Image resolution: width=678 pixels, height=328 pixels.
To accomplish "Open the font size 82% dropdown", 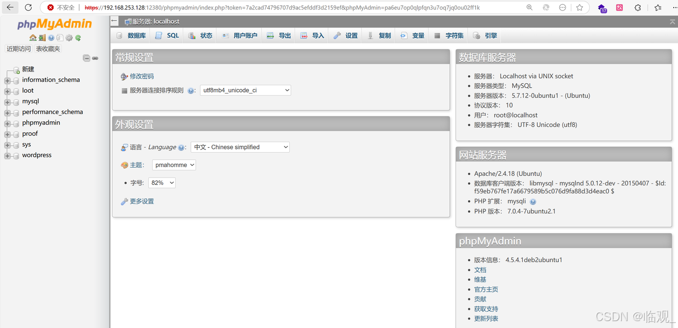I will pos(162,183).
